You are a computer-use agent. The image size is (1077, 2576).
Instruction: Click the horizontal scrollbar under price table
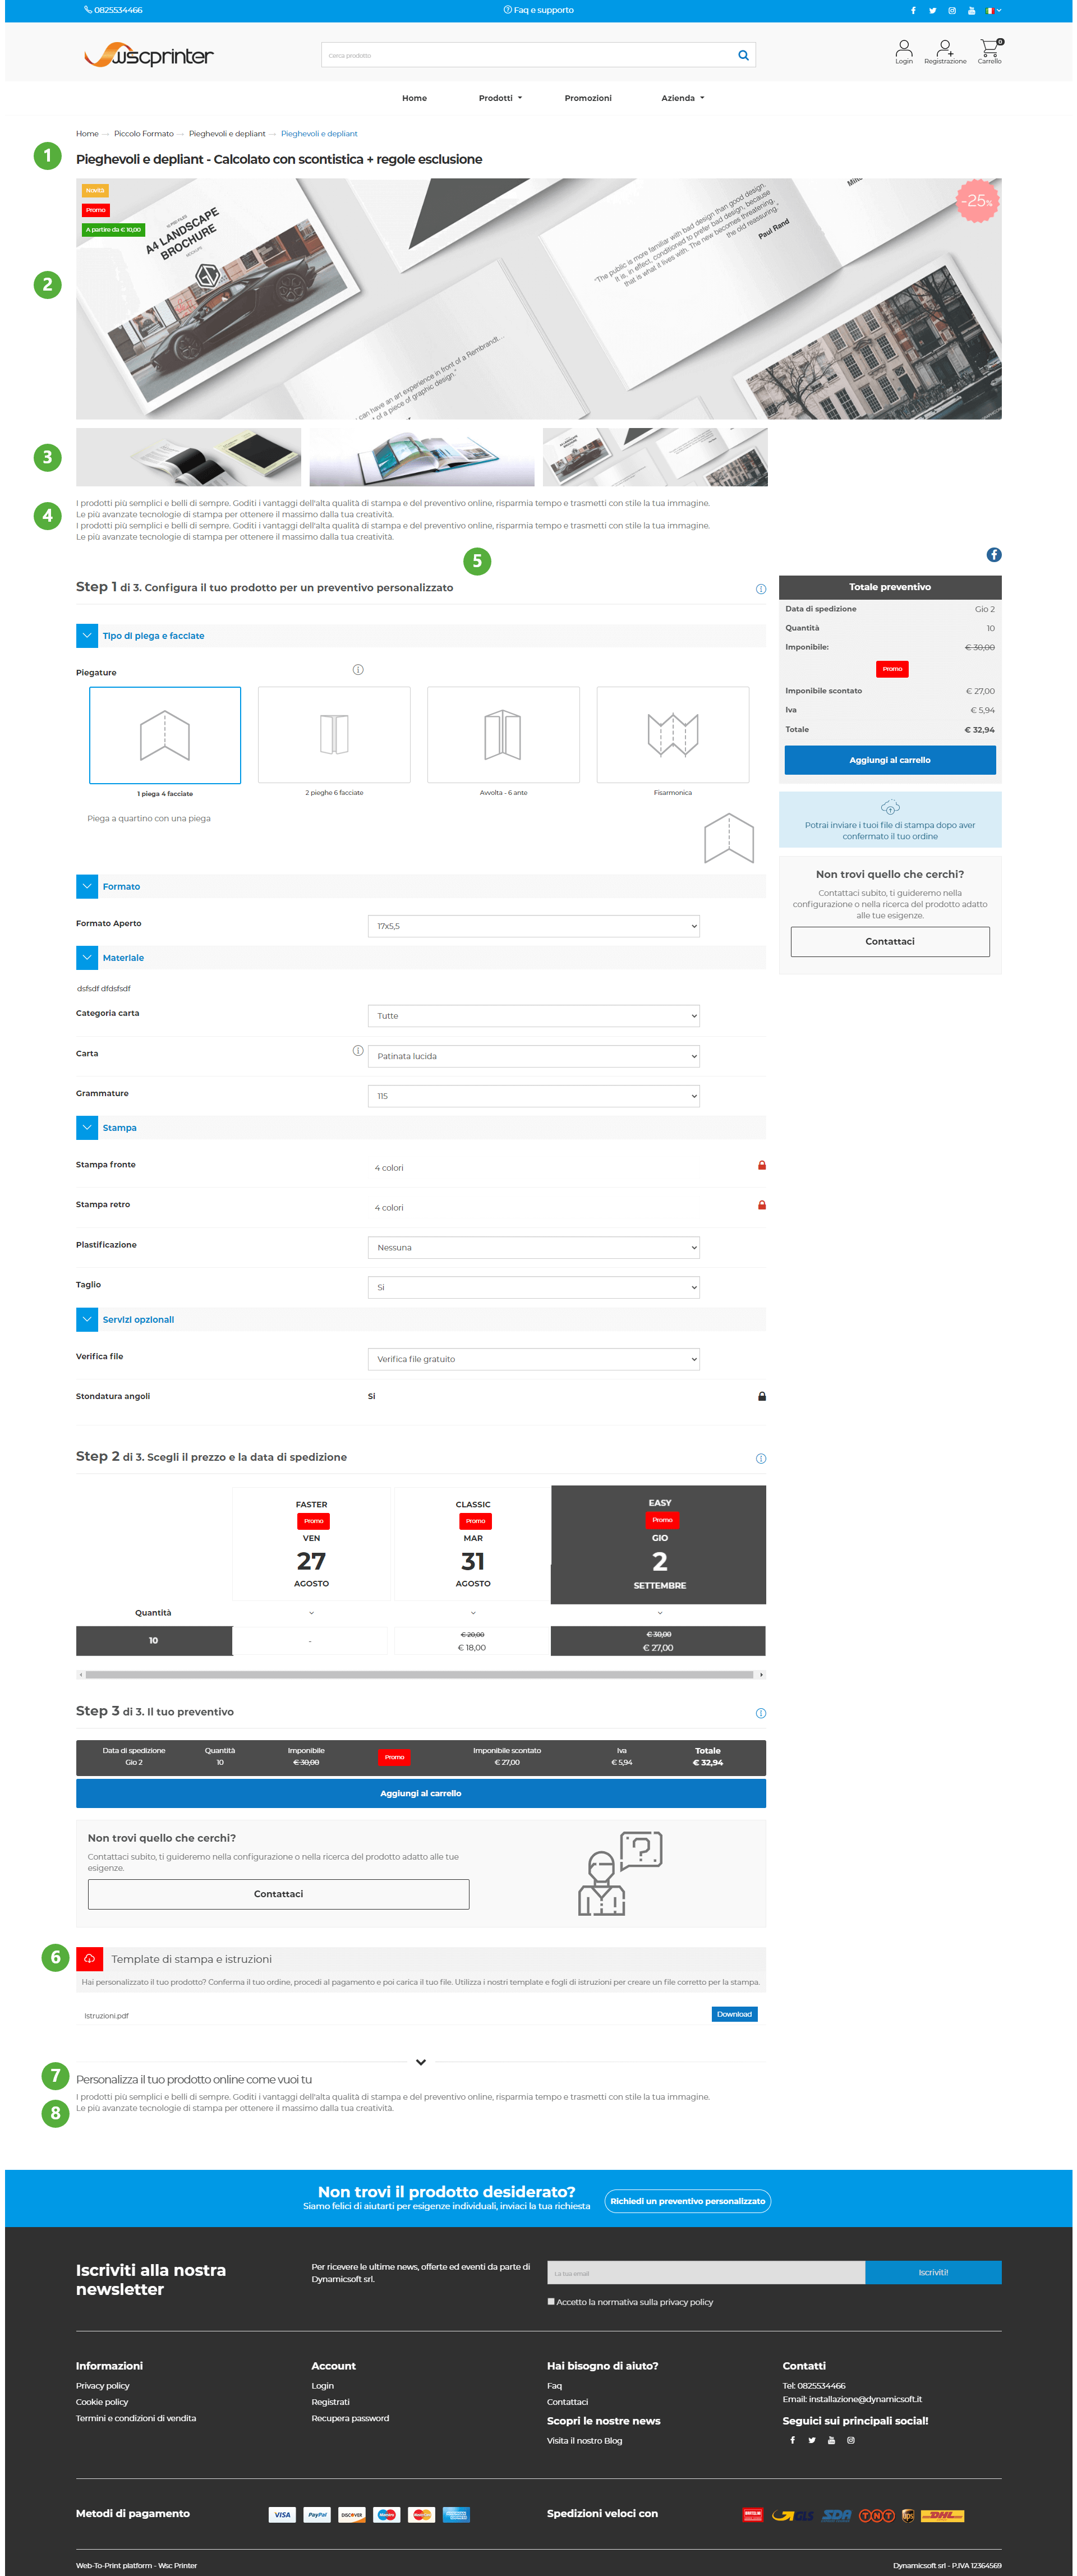[x=420, y=1675]
